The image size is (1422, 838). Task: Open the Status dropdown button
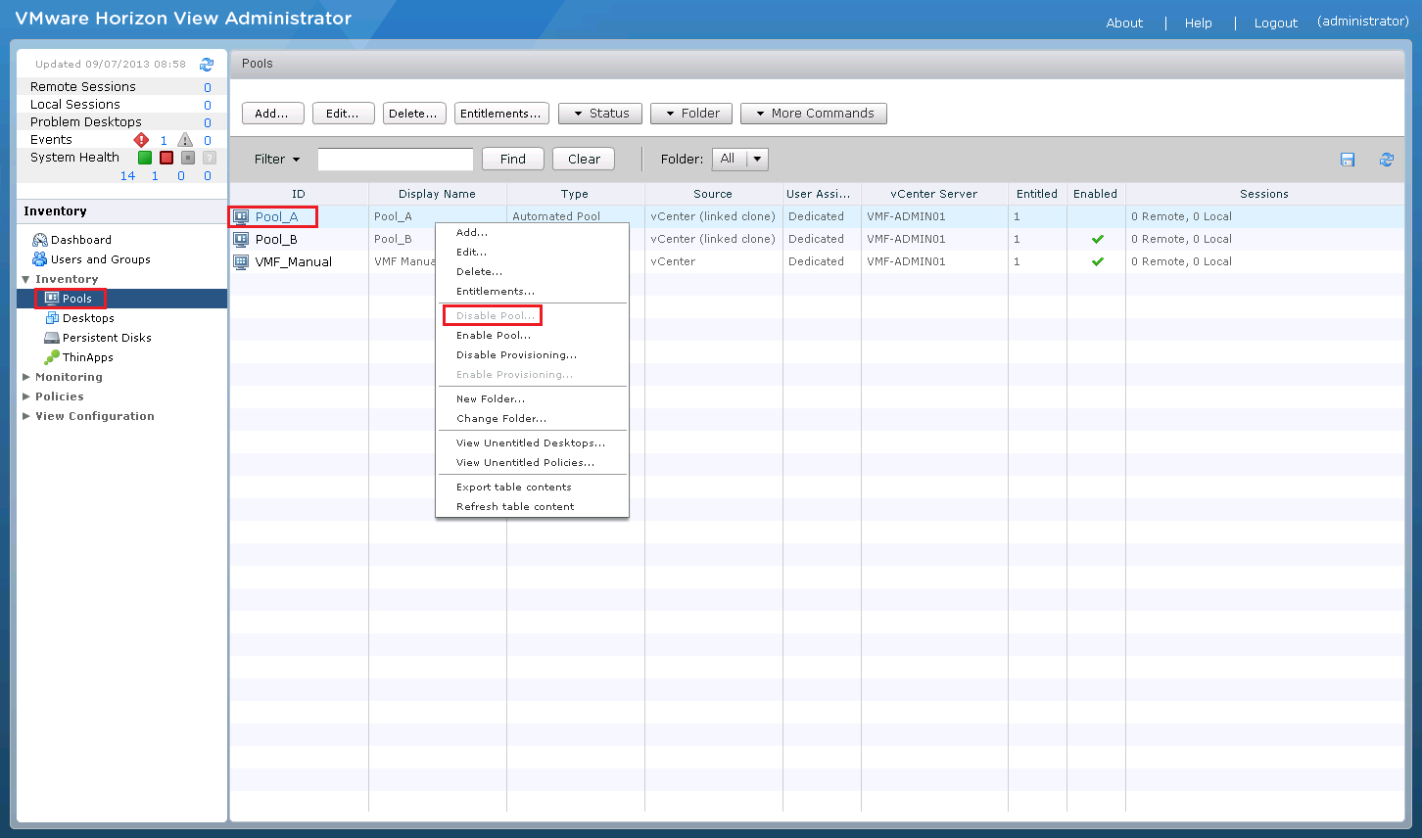coord(600,114)
